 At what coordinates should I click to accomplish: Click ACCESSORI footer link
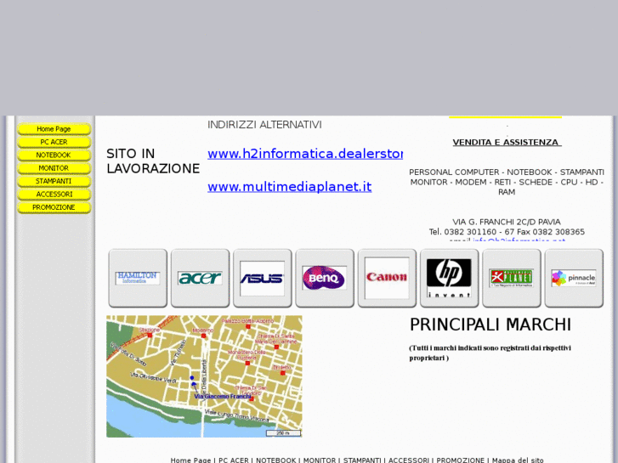(x=409, y=460)
